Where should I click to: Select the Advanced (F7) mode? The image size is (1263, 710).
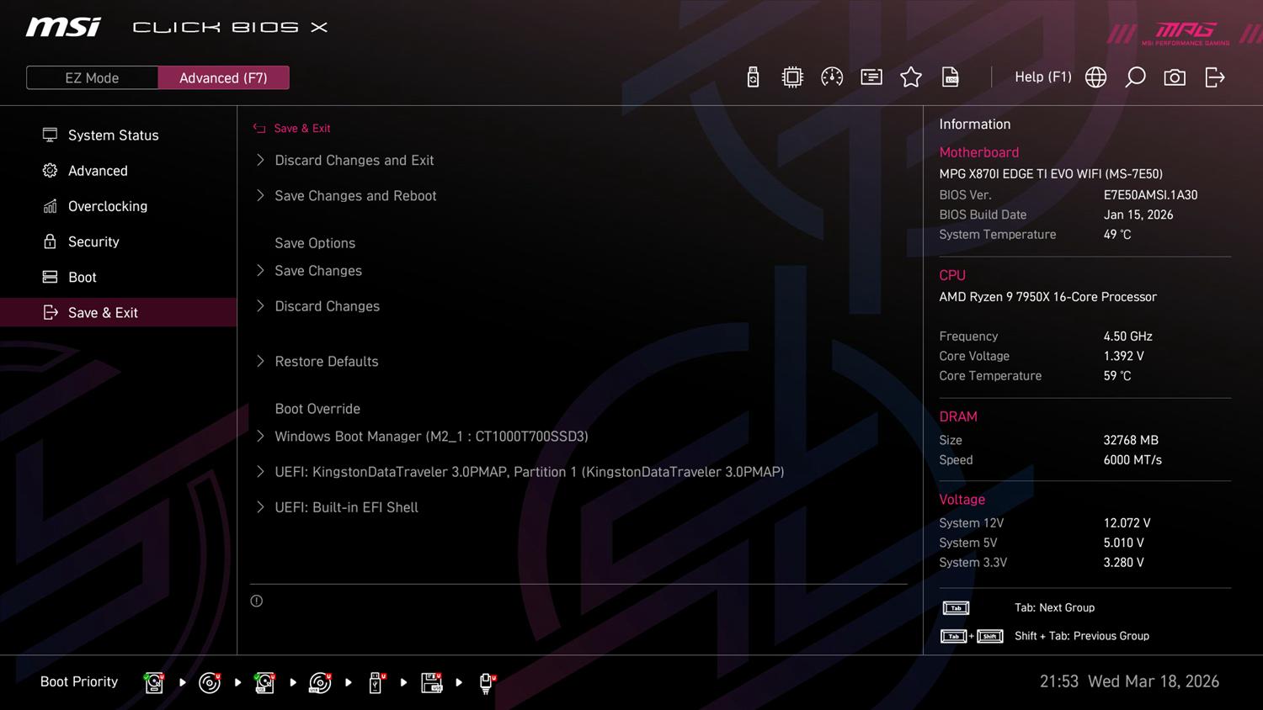click(223, 77)
